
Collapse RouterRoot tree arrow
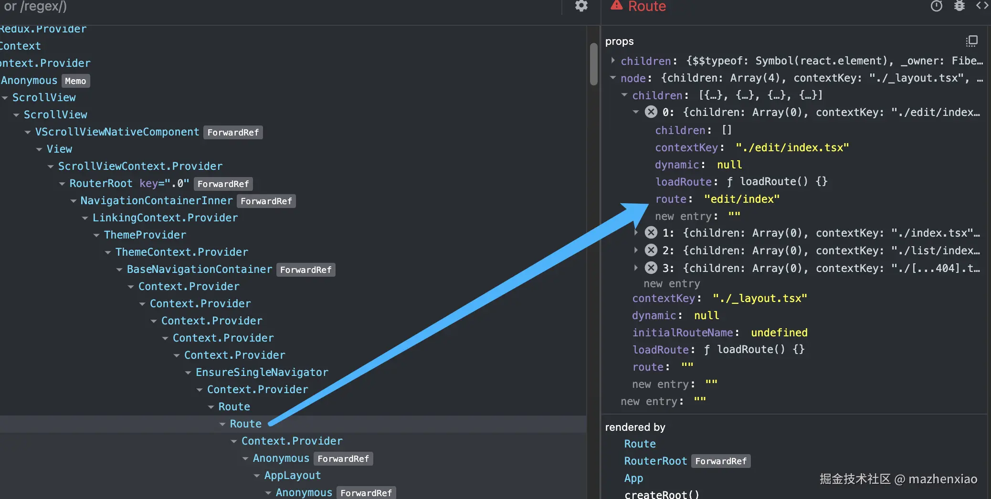pos(62,184)
